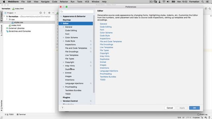Click the index.html breadcrumb tab
The width and height of the screenshot is (212, 119).
click(x=18, y=9)
